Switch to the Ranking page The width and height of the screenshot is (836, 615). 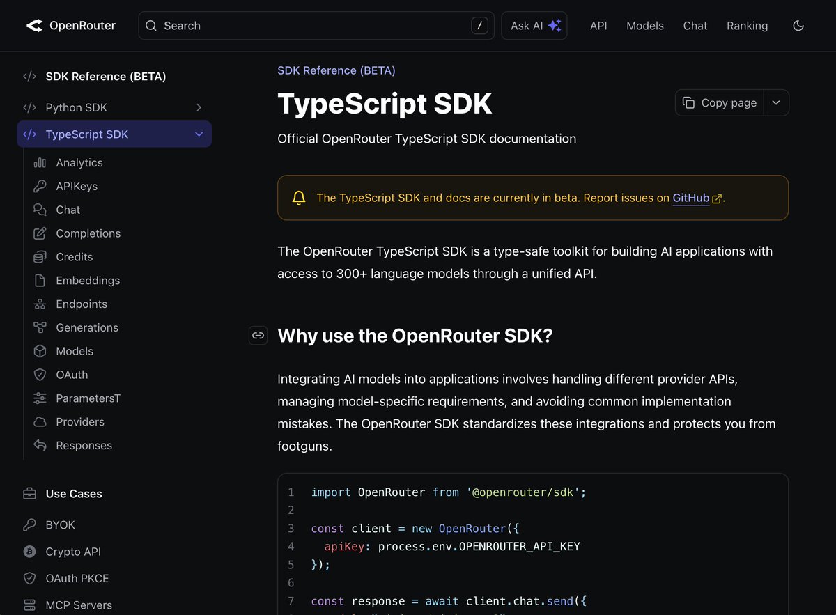click(x=747, y=26)
